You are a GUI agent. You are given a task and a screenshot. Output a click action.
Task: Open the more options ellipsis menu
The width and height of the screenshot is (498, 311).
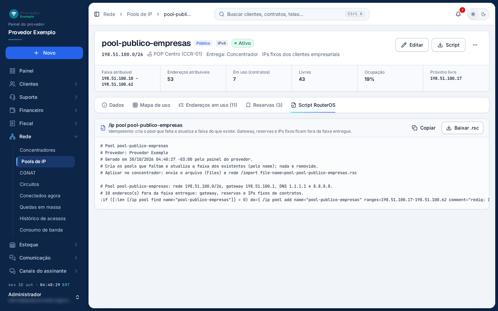[475, 45]
